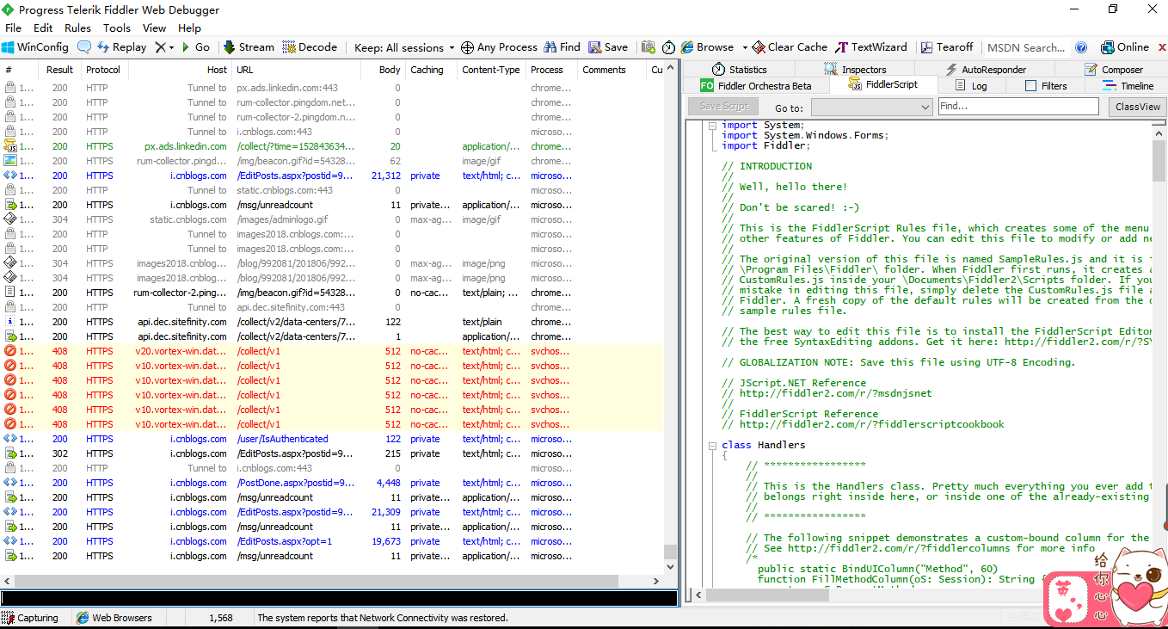The width and height of the screenshot is (1168, 629).
Task: Click the Go resume button
Action: (x=195, y=47)
